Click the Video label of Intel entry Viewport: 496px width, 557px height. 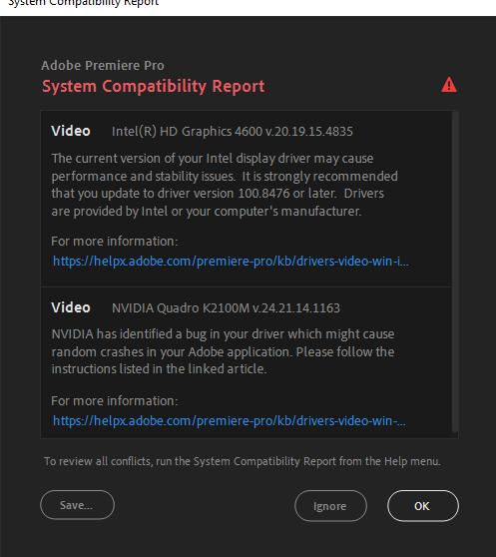(71, 131)
